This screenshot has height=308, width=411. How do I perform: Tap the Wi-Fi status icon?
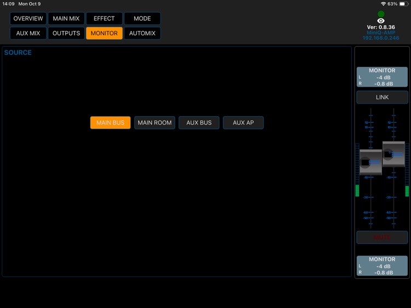(x=383, y=4)
